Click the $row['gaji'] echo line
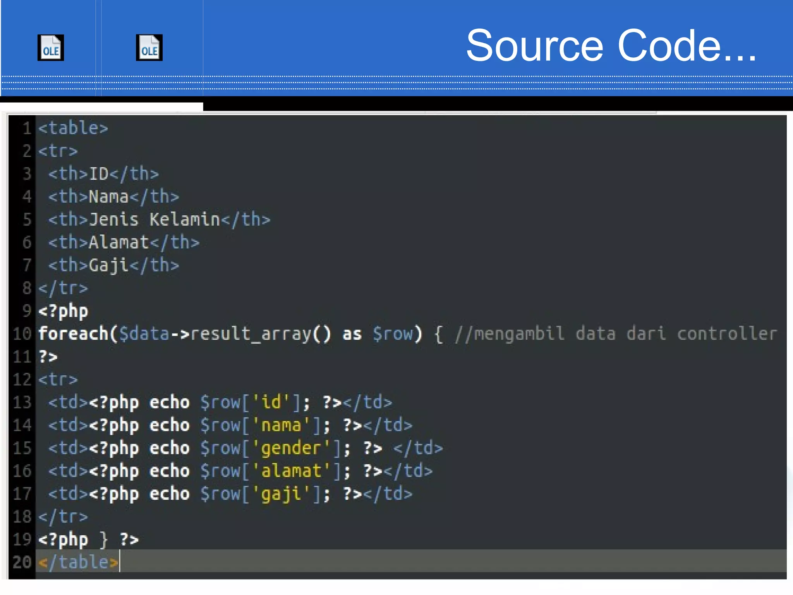Screen dimensions: 793x595 coord(230,494)
